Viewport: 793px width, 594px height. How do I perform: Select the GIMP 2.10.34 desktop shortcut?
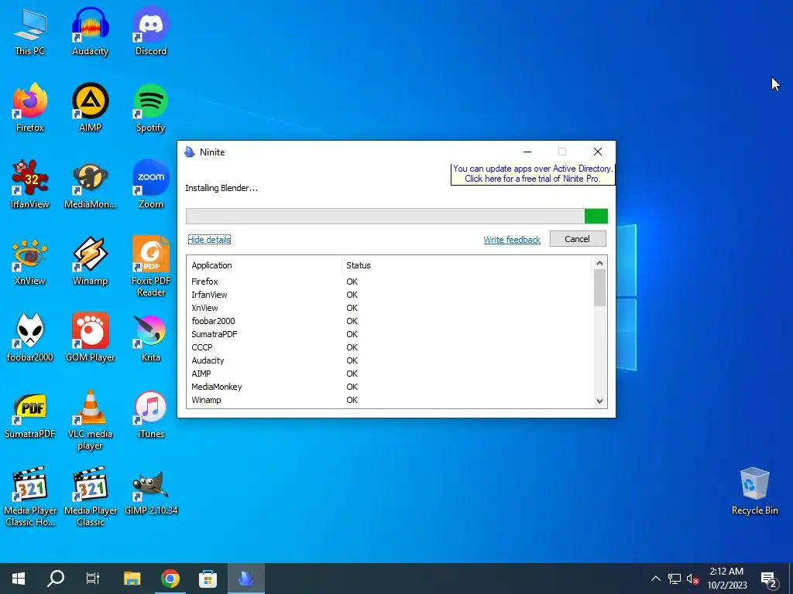pos(151,493)
